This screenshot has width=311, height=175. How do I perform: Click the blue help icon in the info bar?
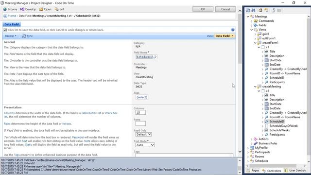pyautogui.click(x=233, y=30)
